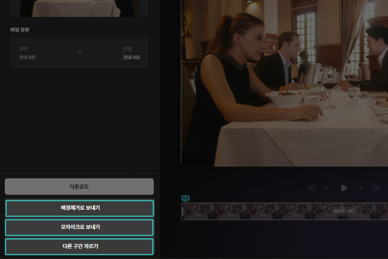Click the large restaurant video preview
This screenshot has height=259, width=388.
tap(285, 83)
